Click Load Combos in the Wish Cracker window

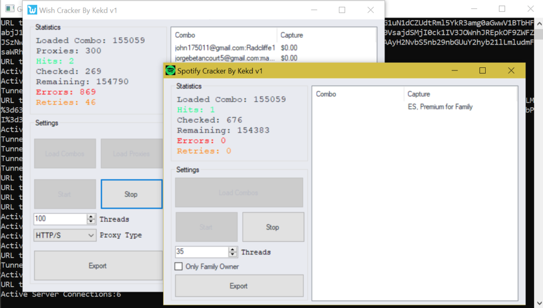(65, 154)
